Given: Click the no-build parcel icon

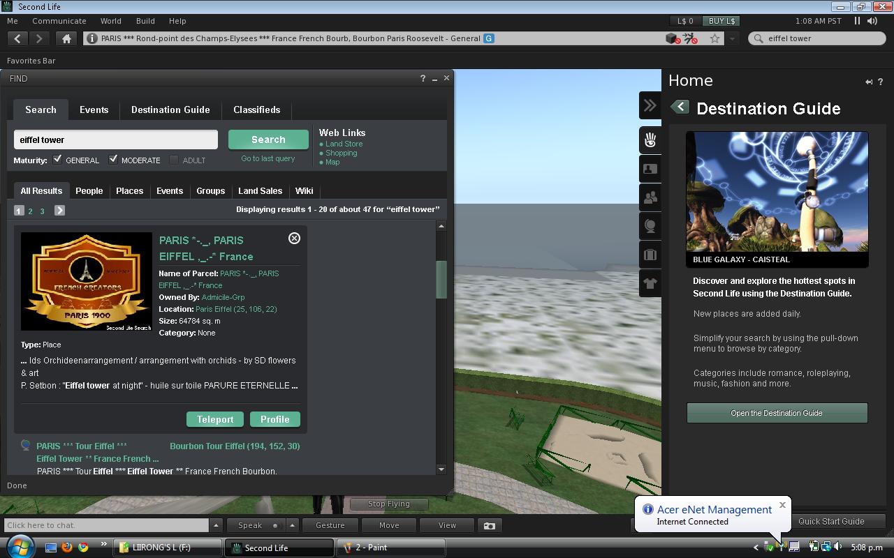Looking at the screenshot, I should point(673,39).
